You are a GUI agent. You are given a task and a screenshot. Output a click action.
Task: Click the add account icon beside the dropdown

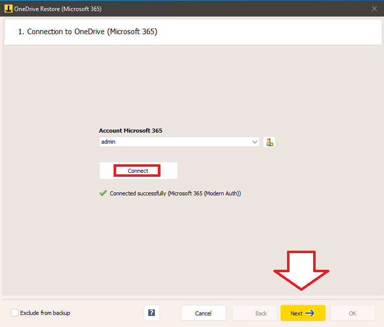269,142
